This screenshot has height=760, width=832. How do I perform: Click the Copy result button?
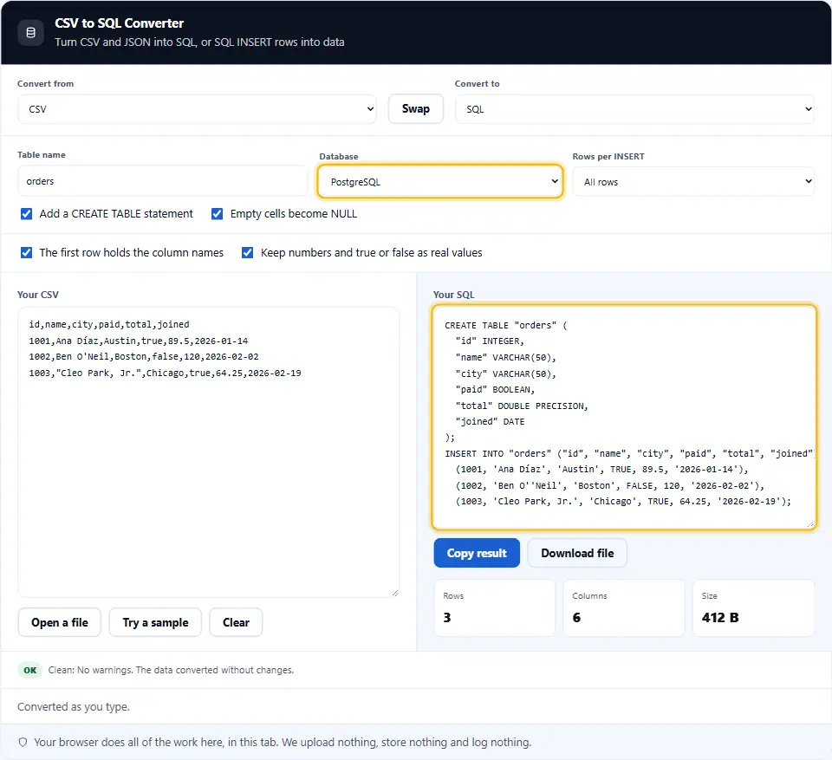[x=477, y=553]
